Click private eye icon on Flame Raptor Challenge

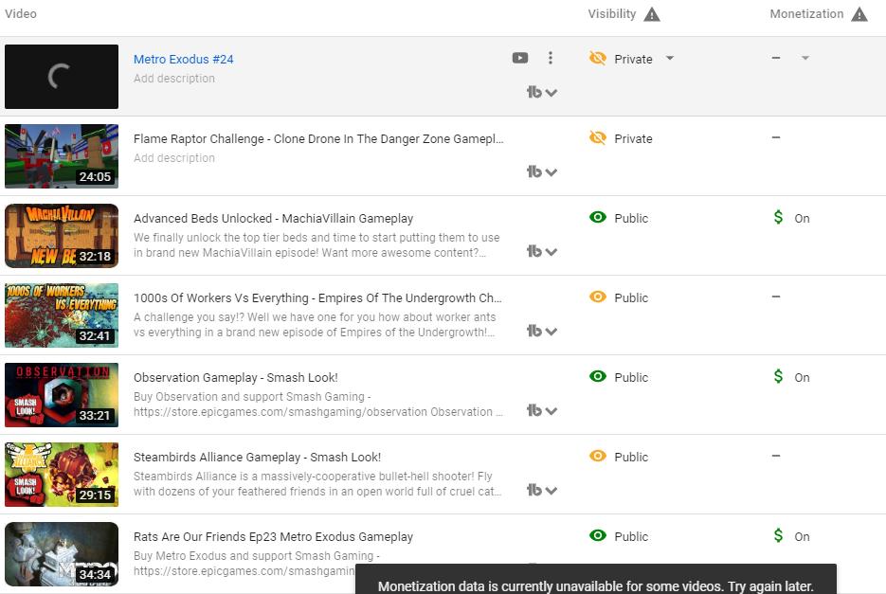point(597,138)
